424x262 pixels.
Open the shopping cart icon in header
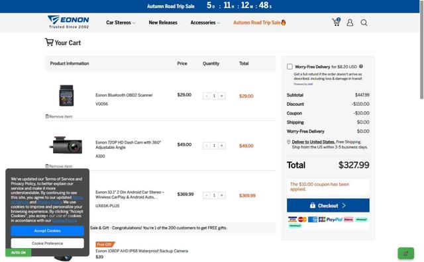(x=336, y=22)
